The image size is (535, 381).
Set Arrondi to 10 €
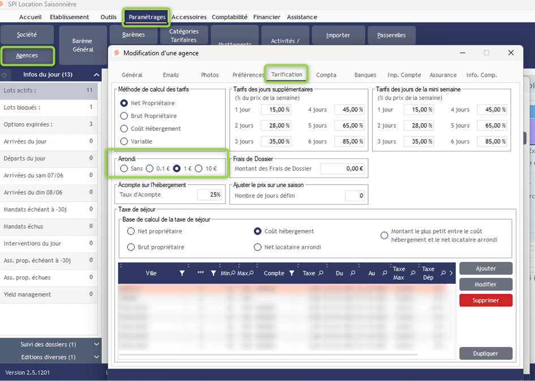(199, 168)
